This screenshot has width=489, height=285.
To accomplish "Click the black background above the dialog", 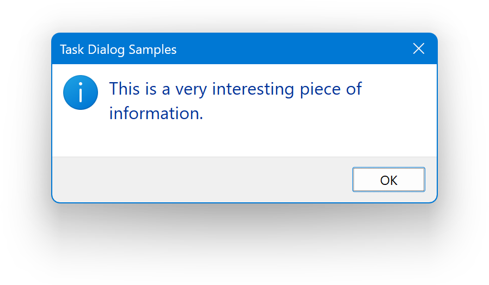I will tap(245, 15).
